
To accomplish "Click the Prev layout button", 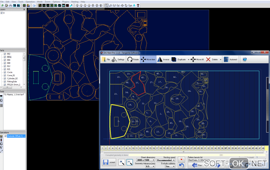I will point(197,165).
